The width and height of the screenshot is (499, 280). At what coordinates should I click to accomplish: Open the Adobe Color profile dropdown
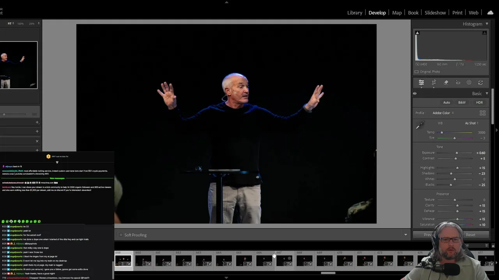pos(443,113)
